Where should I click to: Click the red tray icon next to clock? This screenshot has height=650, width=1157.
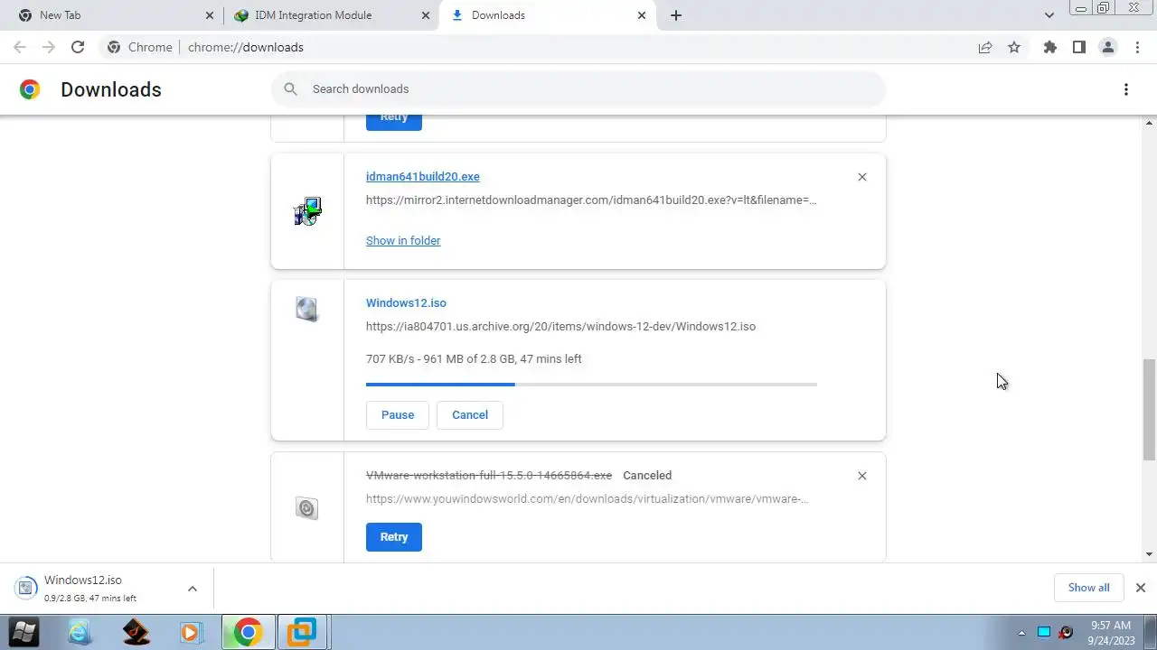[x=1066, y=633]
